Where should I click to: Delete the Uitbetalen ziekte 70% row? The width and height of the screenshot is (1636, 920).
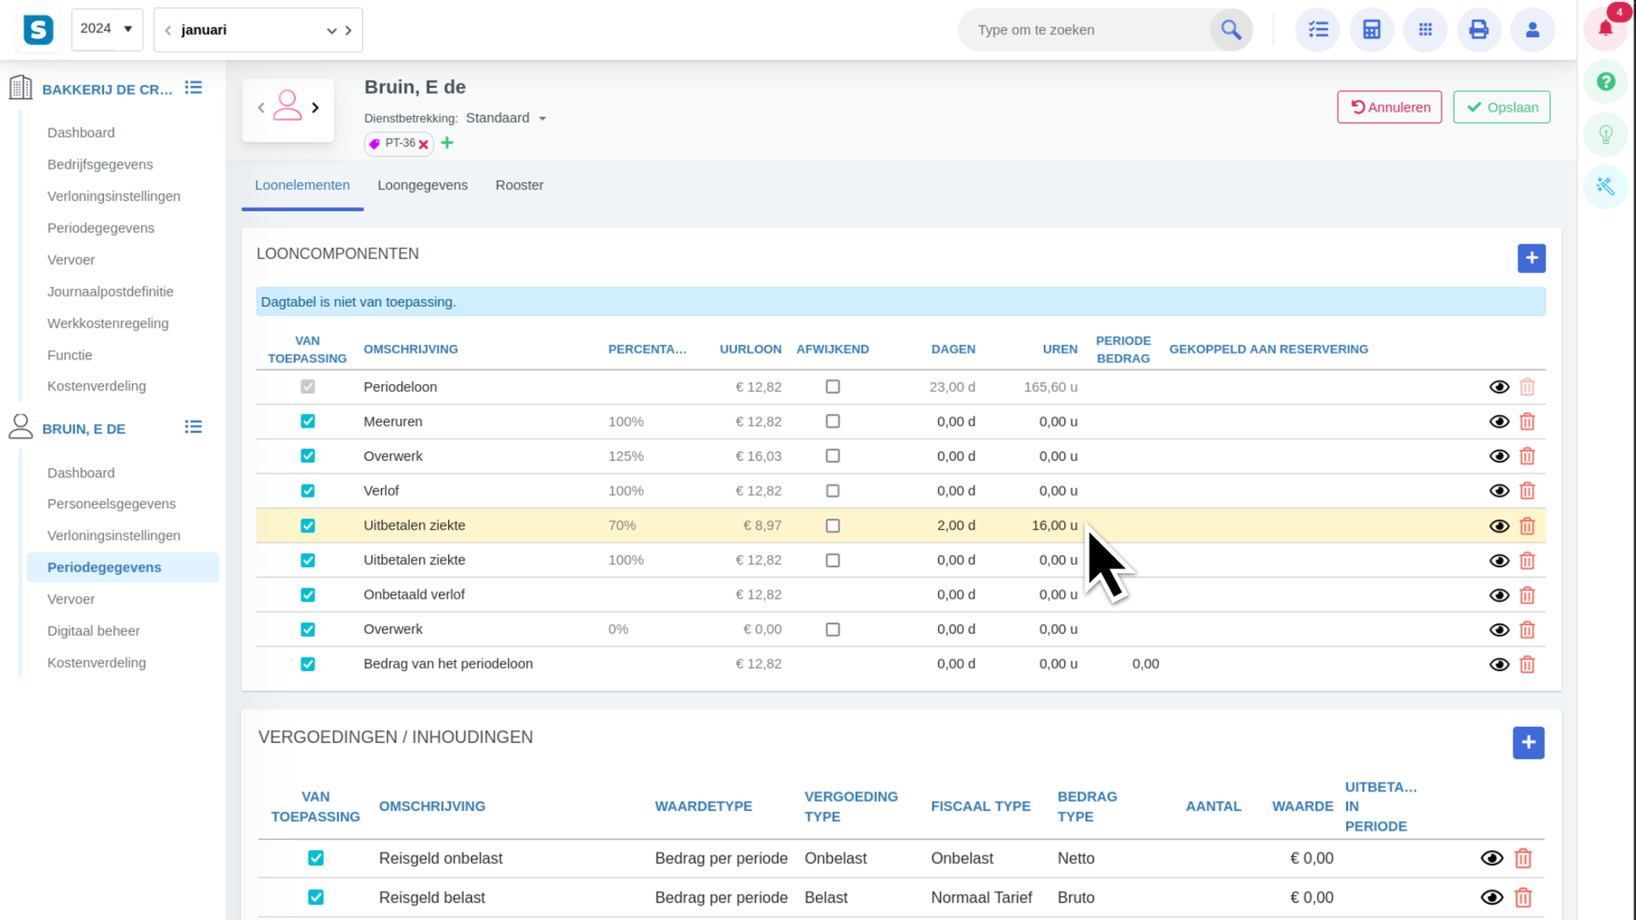coord(1527,526)
